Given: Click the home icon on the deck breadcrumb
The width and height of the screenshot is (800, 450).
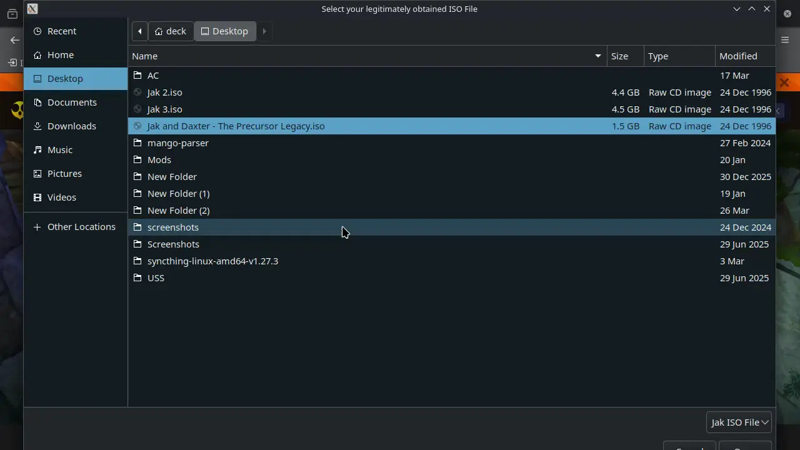Looking at the screenshot, I should (x=159, y=31).
